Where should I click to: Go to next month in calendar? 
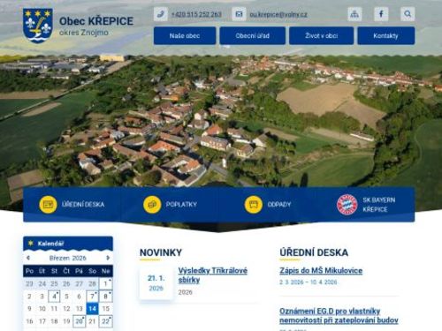point(108,258)
